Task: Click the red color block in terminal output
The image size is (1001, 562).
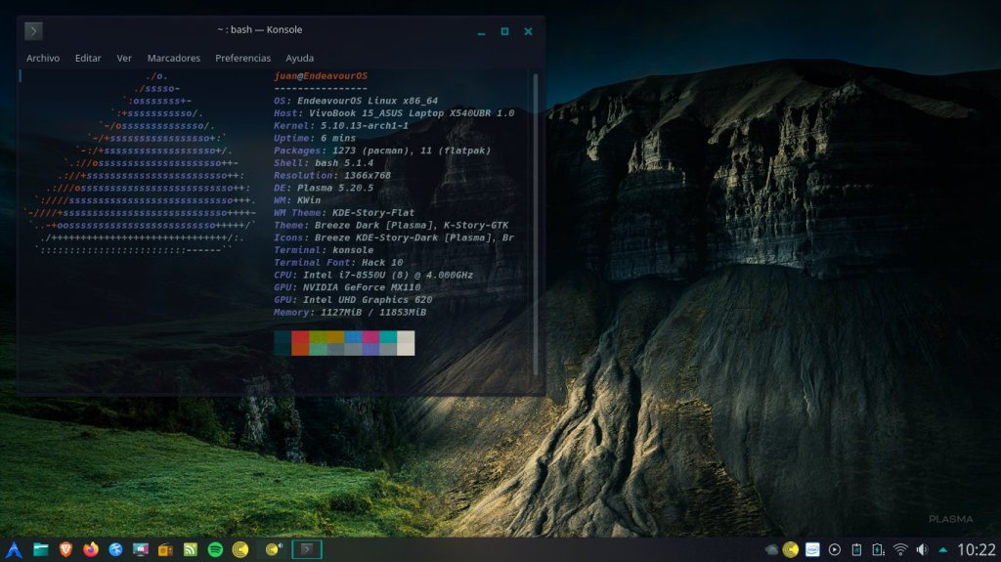Action: [300, 337]
